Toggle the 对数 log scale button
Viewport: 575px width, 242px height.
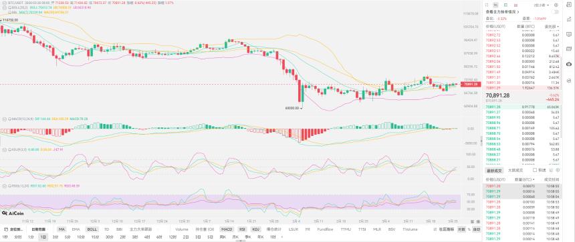tap(462, 229)
